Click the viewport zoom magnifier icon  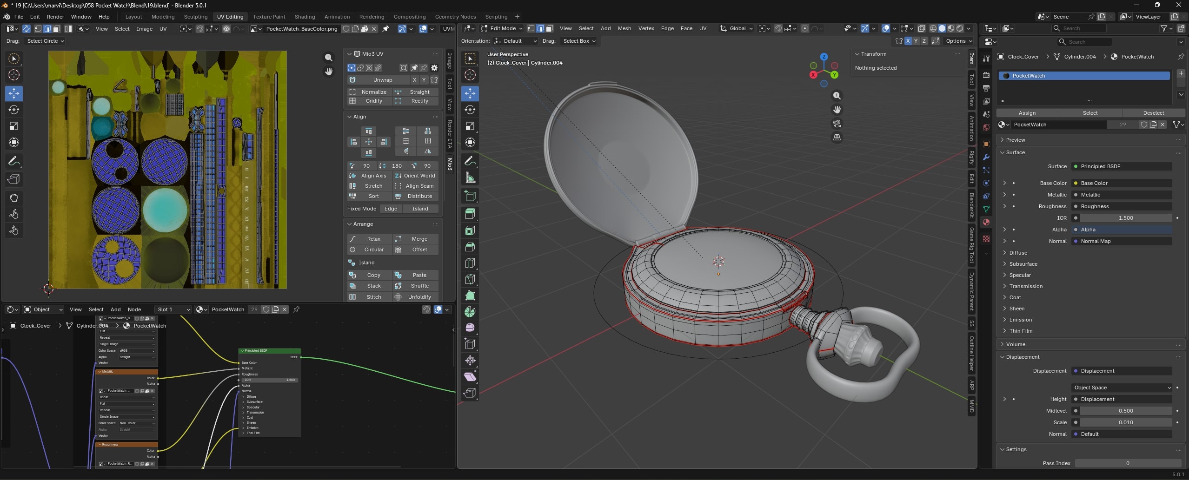tap(837, 96)
